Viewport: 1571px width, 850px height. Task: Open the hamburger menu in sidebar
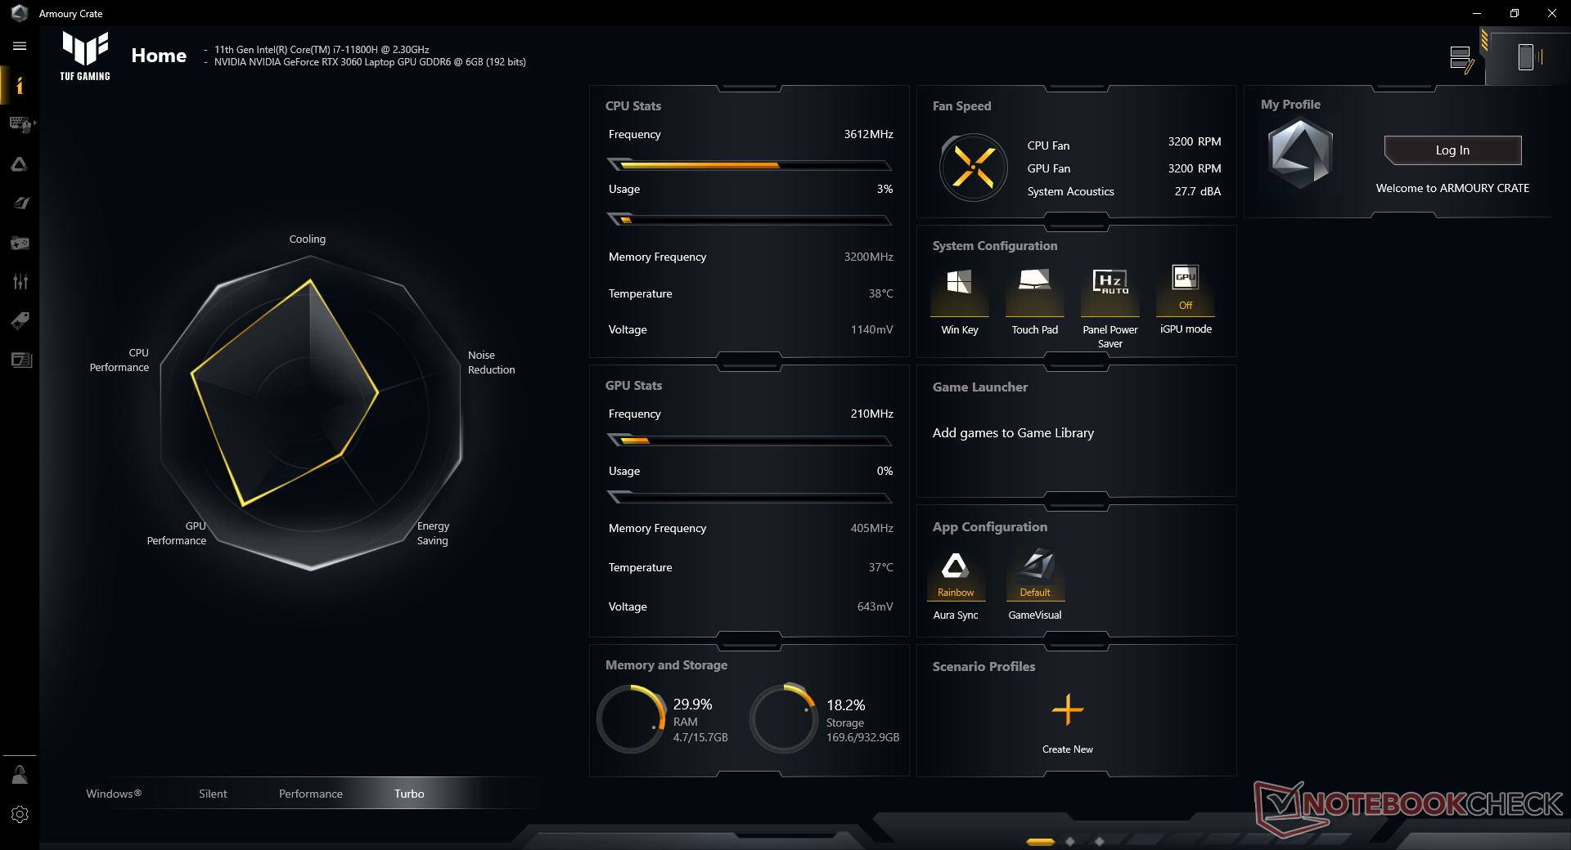pos(20,47)
